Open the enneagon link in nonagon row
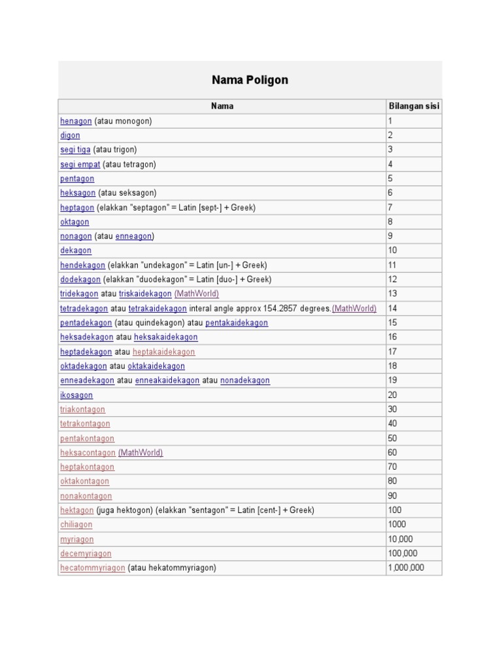The height and width of the screenshot is (670, 502). 133,236
